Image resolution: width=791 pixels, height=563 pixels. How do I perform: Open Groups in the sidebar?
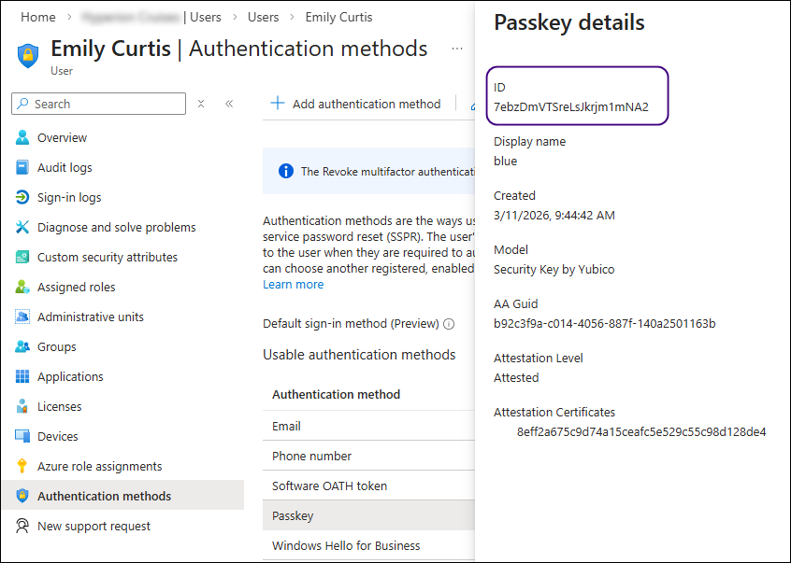point(56,346)
